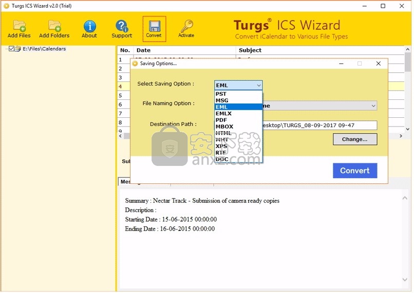This screenshot has height=293, width=414.
Task: Choose EMLX from the saving option list
Action: 238,114
